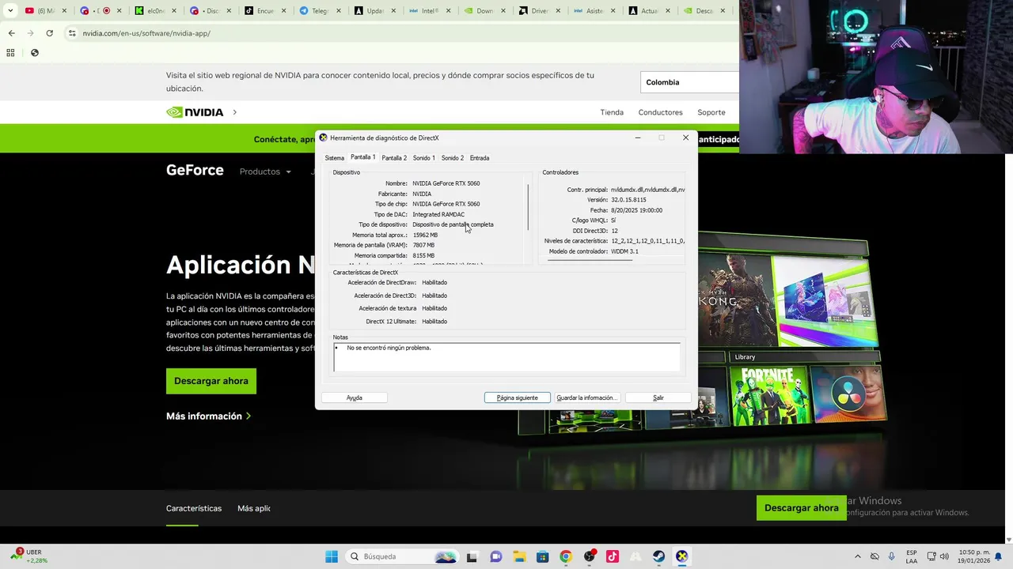Click the globe bookmark icon
1013x569 pixels.
[34, 53]
